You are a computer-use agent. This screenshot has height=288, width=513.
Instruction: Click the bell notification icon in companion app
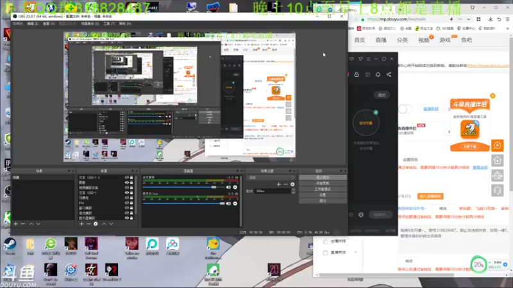click(x=378, y=74)
